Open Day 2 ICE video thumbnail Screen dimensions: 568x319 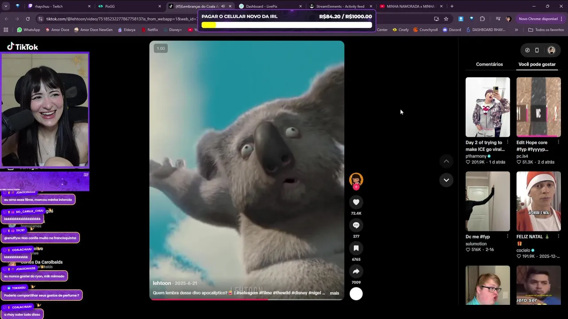click(x=488, y=107)
